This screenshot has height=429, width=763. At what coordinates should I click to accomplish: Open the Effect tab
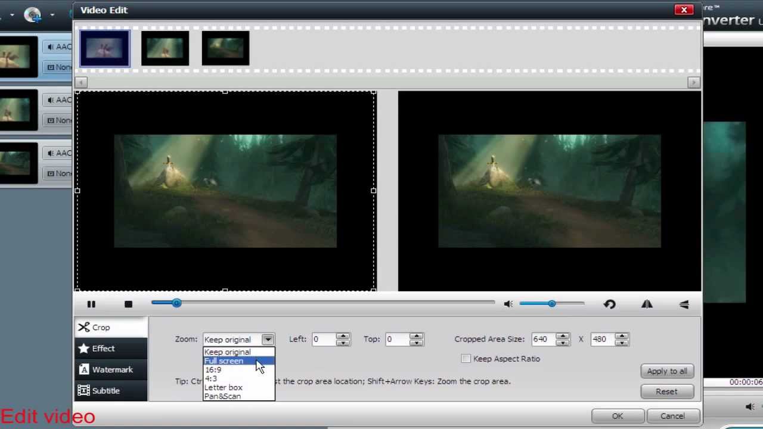(x=111, y=349)
